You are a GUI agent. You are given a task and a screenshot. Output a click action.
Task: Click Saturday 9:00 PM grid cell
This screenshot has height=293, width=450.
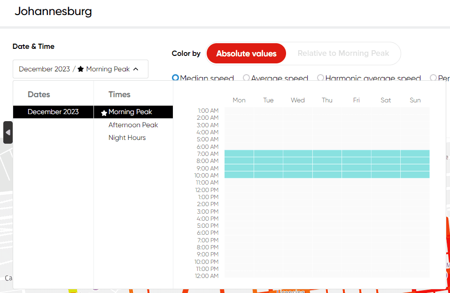386,254
